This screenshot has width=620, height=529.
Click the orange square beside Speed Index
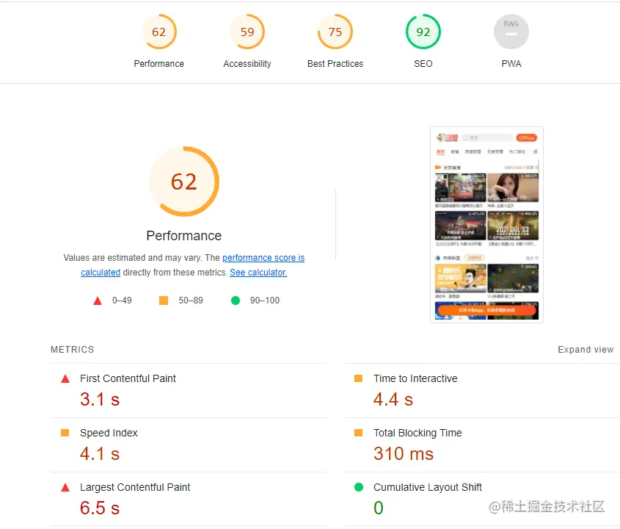point(65,433)
